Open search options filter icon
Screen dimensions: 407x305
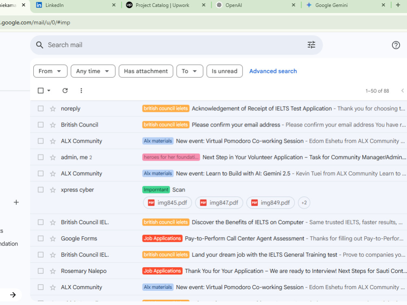tap(311, 45)
